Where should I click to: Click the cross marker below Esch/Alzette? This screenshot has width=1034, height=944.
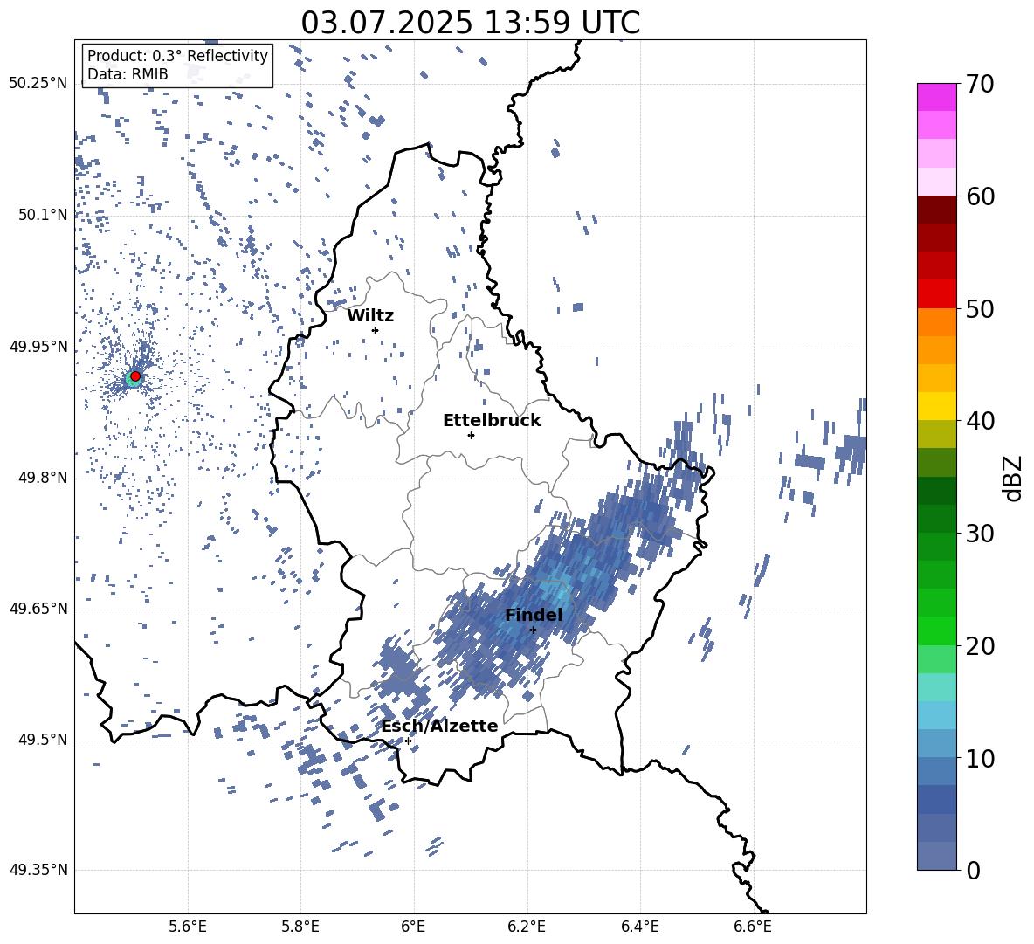click(x=408, y=741)
